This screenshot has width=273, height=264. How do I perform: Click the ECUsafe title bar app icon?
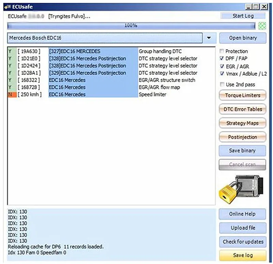point(8,7)
